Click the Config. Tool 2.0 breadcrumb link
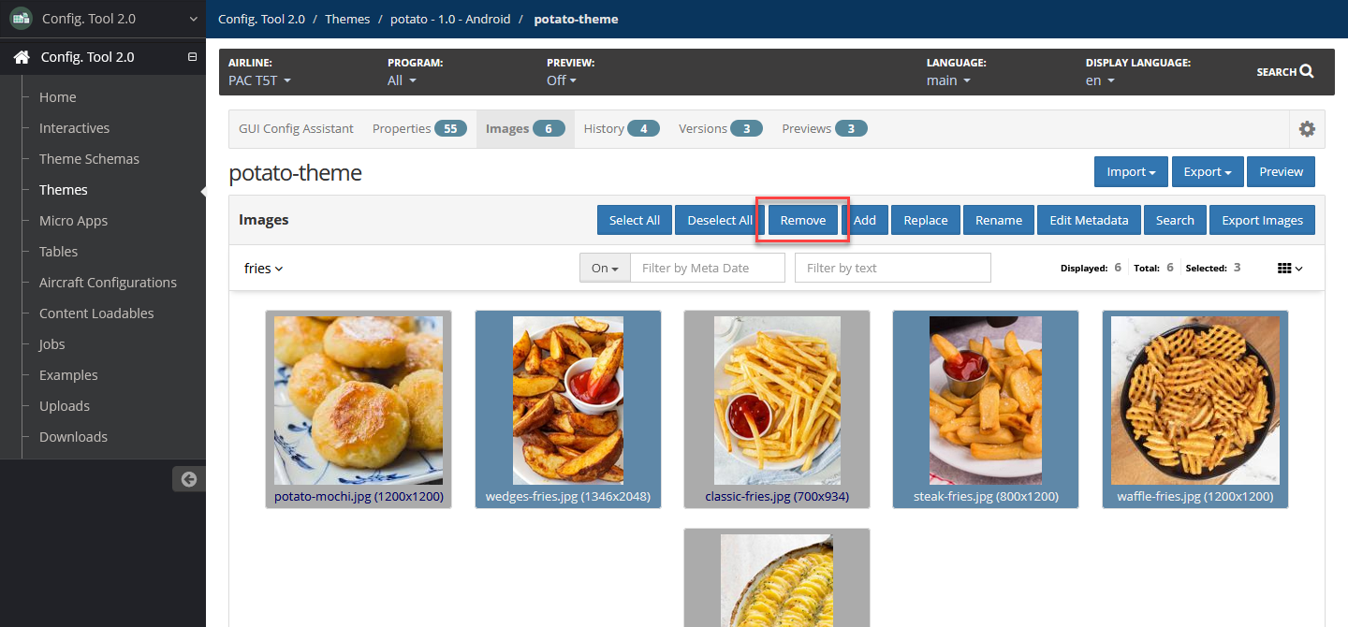1348x627 pixels. click(261, 19)
